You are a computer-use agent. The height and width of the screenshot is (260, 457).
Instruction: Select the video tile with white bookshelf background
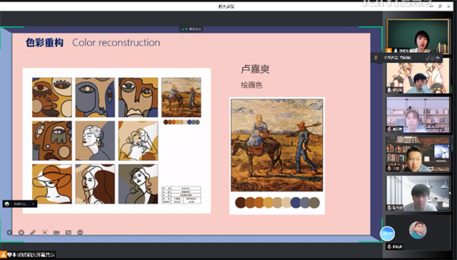coord(418,115)
